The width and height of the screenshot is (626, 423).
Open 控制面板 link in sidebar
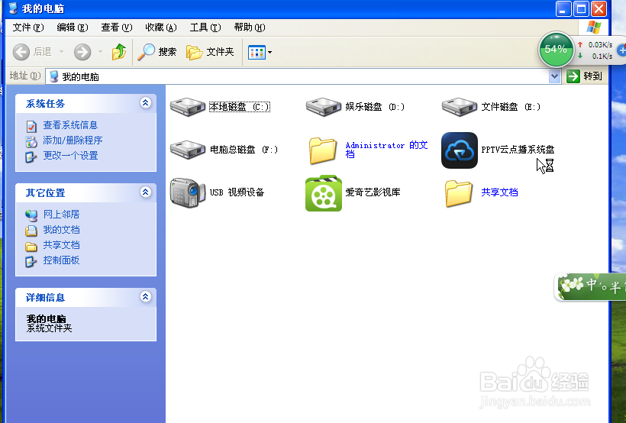coord(61,260)
